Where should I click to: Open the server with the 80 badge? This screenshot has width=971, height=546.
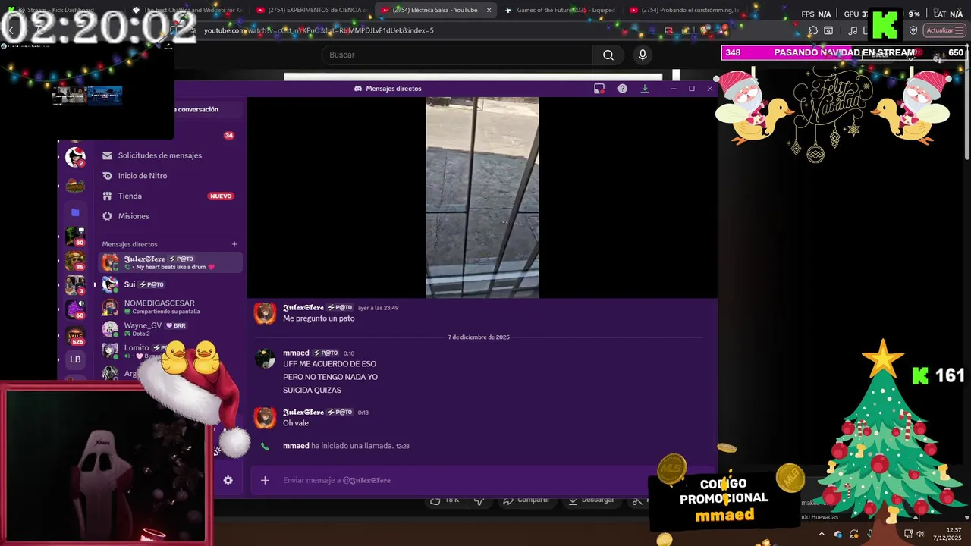click(75, 237)
